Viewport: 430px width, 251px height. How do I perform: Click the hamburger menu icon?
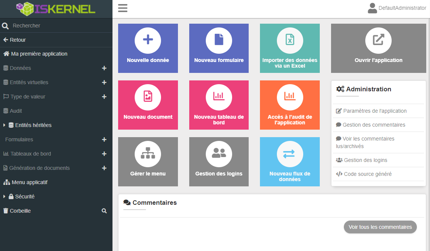[x=123, y=8]
